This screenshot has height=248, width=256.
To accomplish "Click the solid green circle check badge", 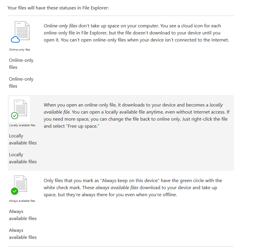I will click(x=14, y=191).
